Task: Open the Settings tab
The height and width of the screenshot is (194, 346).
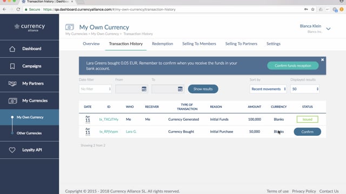Action: 274,44
